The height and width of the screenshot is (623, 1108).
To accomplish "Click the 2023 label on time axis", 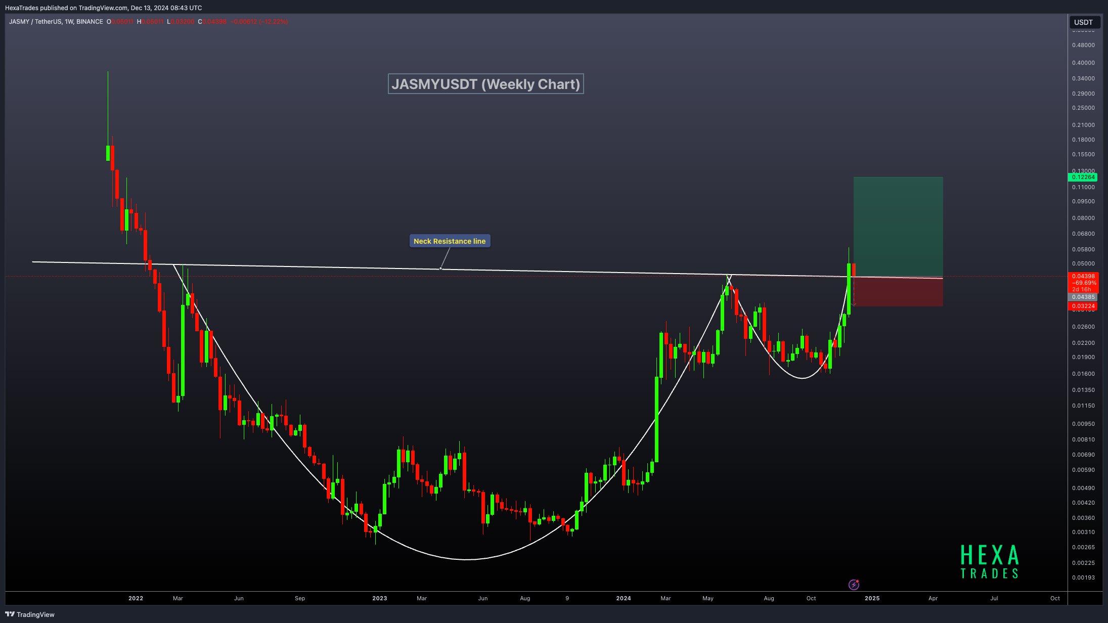I will (x=380, y=598).
